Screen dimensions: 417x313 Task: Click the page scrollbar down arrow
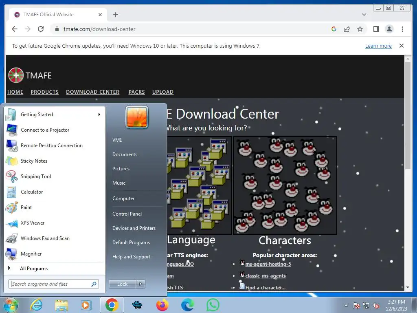coord(408,287)
